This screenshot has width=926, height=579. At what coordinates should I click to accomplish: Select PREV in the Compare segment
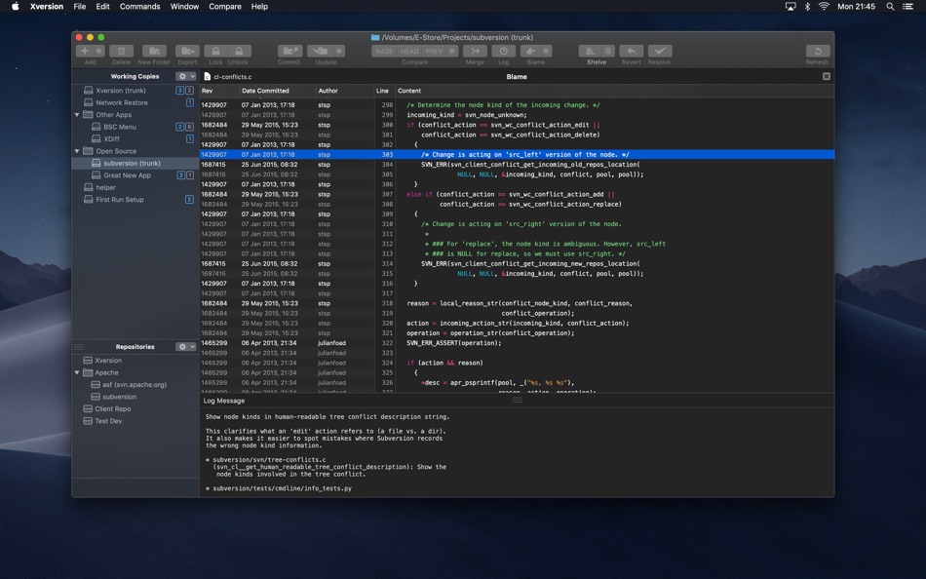(x=434, y=51)
